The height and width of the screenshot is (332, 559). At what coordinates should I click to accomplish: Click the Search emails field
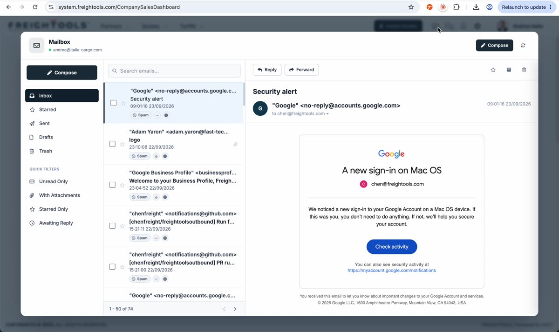(174, 71)
